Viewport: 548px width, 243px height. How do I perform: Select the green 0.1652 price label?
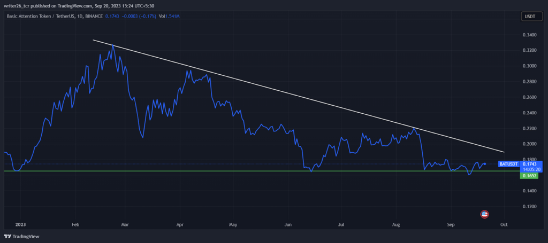[x=528, y=176]
